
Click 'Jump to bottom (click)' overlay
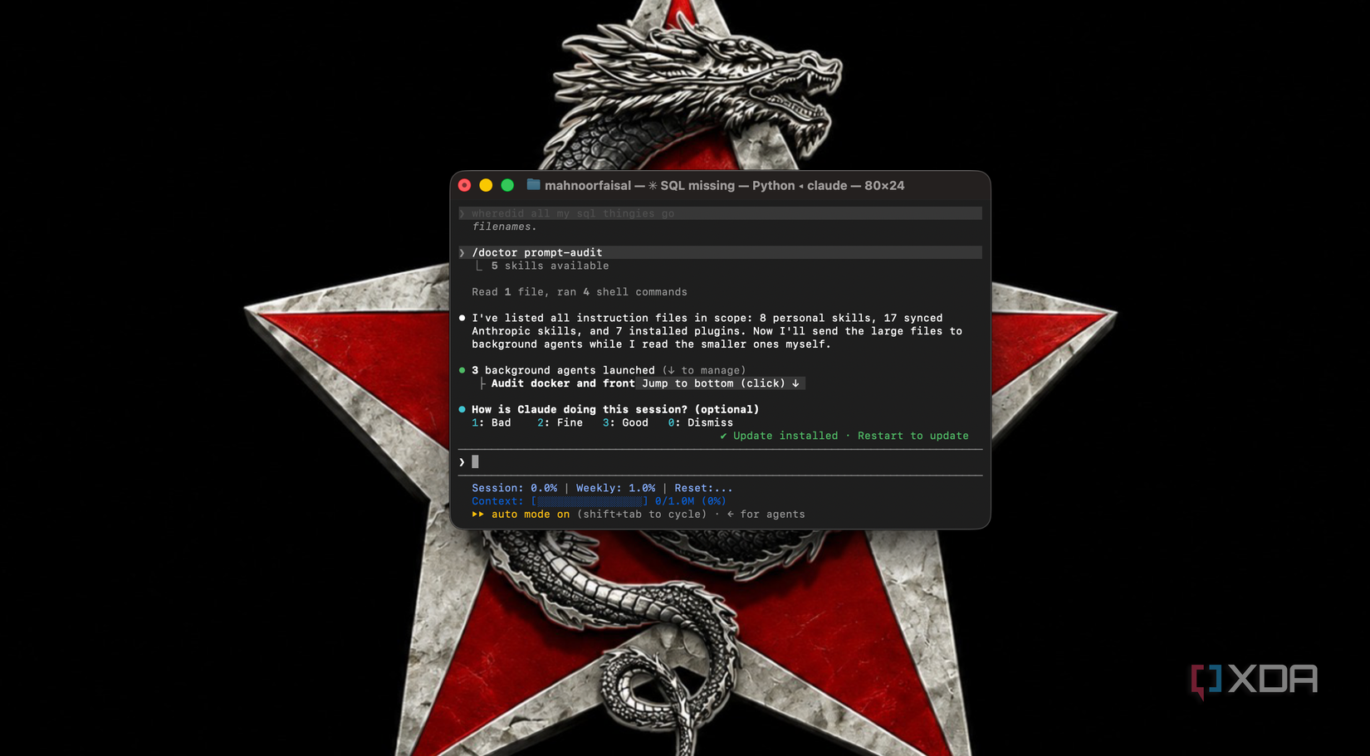point(721,383)
